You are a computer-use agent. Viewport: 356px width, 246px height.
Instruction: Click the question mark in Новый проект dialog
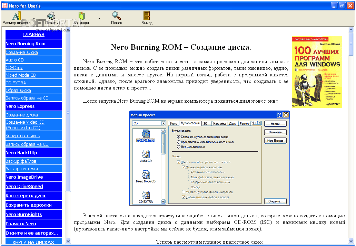coord(279,115)
